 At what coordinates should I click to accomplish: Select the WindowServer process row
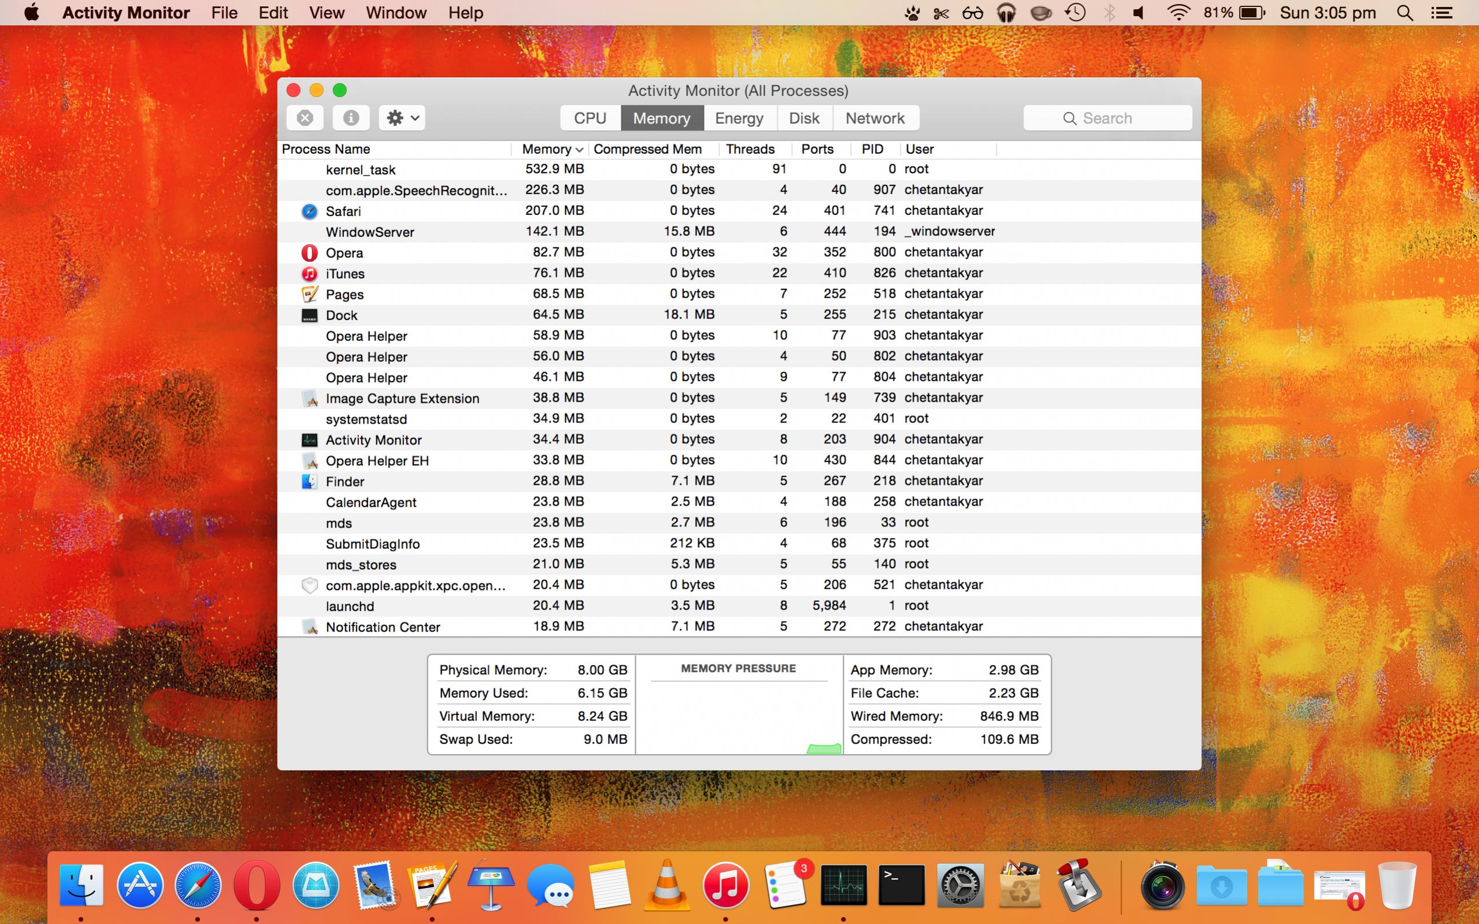point(739,232)
